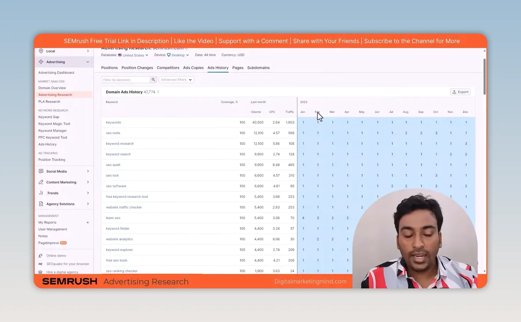Click the Local pin icon in sidebar
The image size is (521, 322).
click(x=41, y=51)
